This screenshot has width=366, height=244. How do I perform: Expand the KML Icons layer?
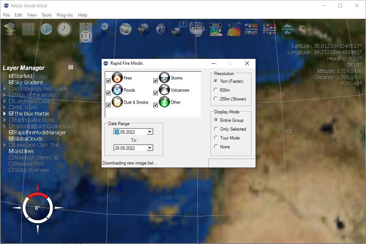coord(4,107)
